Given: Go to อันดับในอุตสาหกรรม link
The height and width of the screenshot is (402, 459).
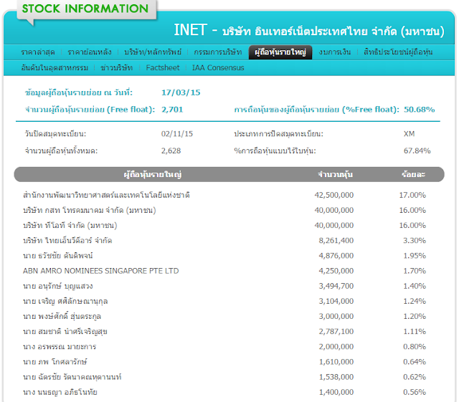Looking at the screenshot, I should pyautogui.click(x=55, y=68).
